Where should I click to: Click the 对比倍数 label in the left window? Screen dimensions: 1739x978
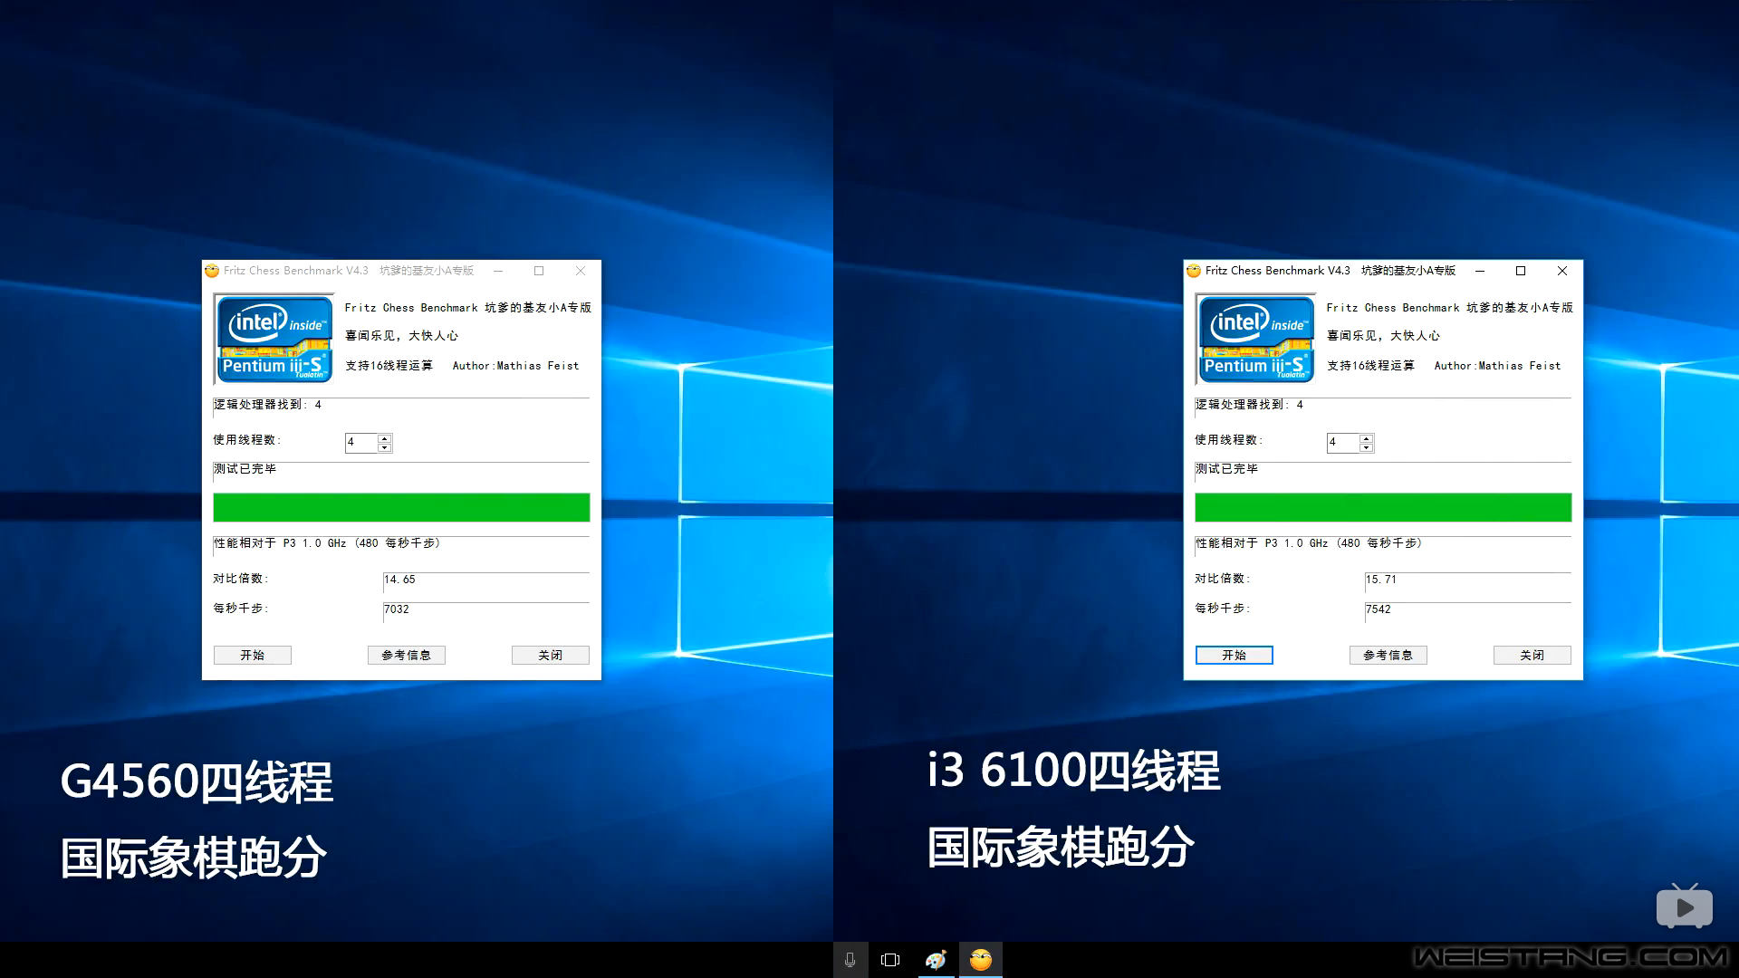(x=241, y=579)
